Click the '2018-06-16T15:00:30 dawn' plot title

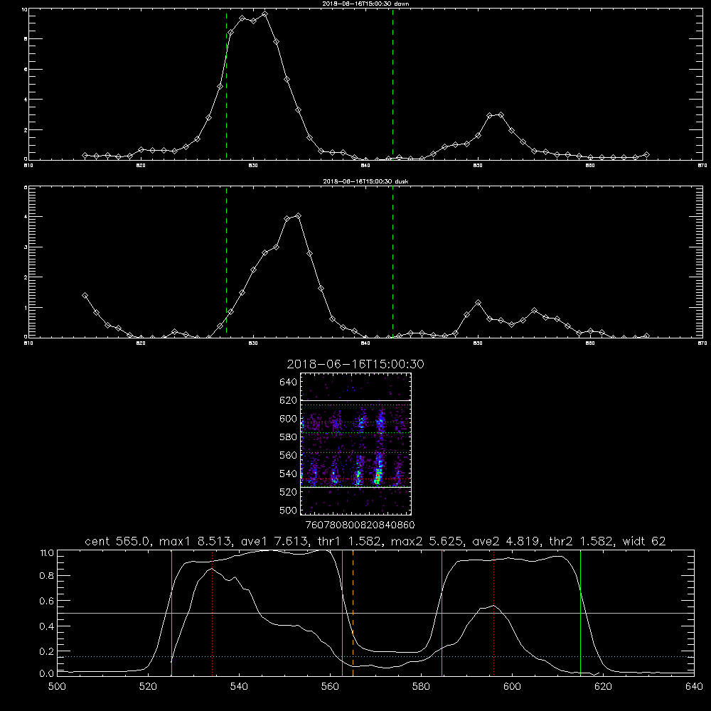pyautogui.click(x=365, y=4)
